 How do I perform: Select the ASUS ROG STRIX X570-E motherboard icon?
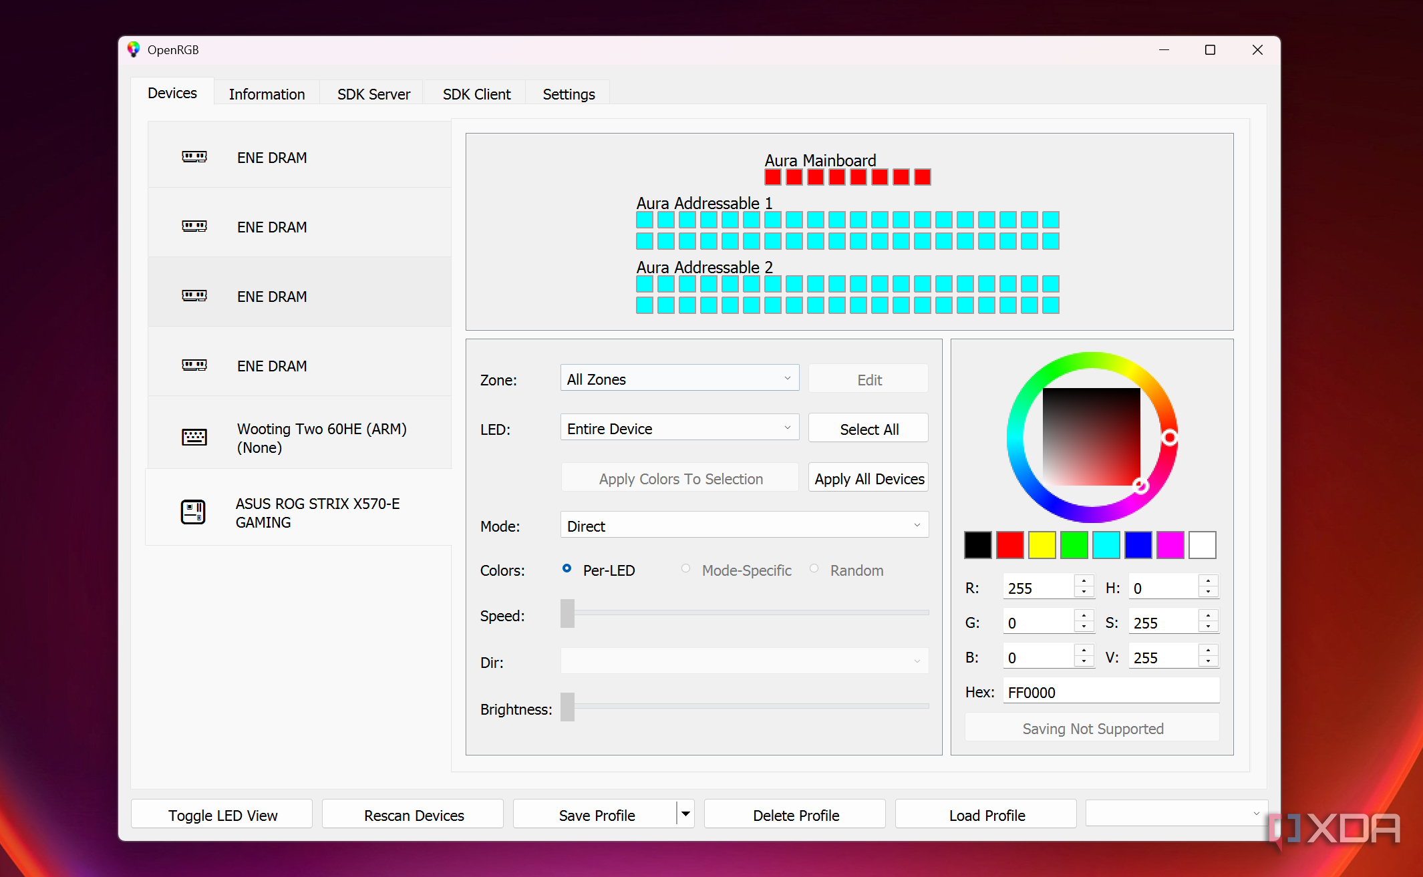tap(193, 512)
